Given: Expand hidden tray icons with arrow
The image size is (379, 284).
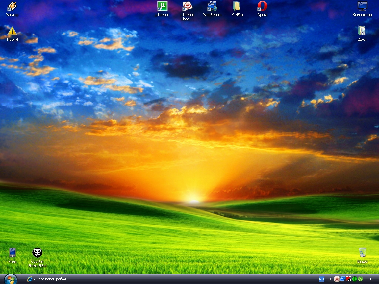Looking at the screenshot, I should tap(331, 279).
